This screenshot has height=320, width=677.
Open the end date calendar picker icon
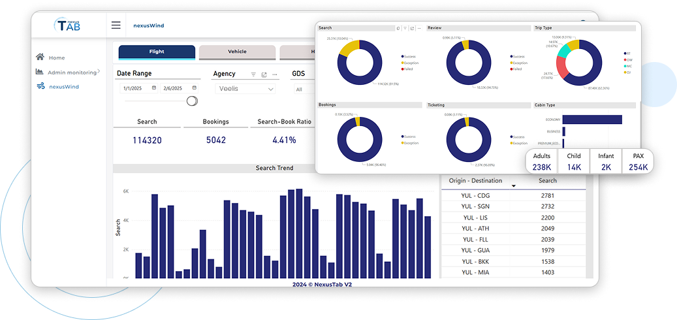pyautogui.click(x=194, y=88)
